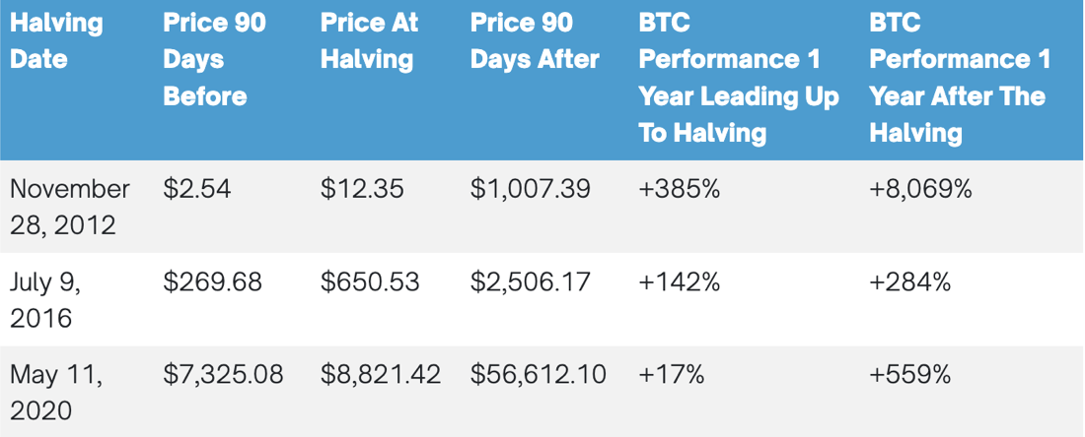Click the $650.53 halving price cell
Image resolution: width=1085 pixels, height=437 pixels.
click(x=370, y=282)
